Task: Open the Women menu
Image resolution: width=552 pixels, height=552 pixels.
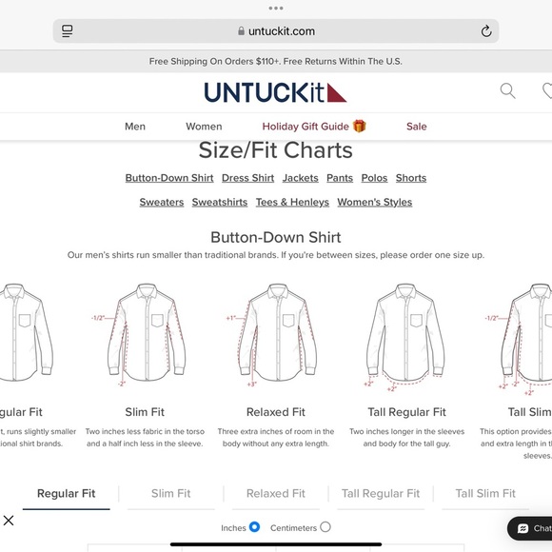Action: click(x=204, y=127)
